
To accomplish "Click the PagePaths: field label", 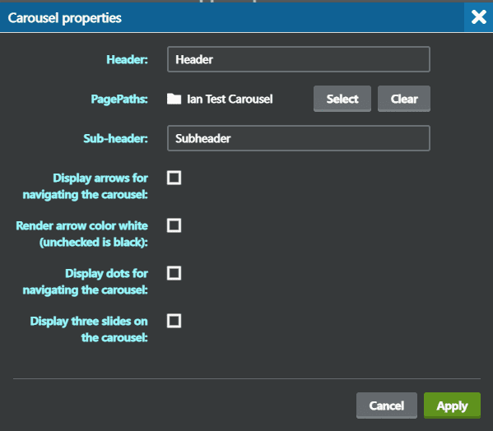I will [x=119, y=99].
